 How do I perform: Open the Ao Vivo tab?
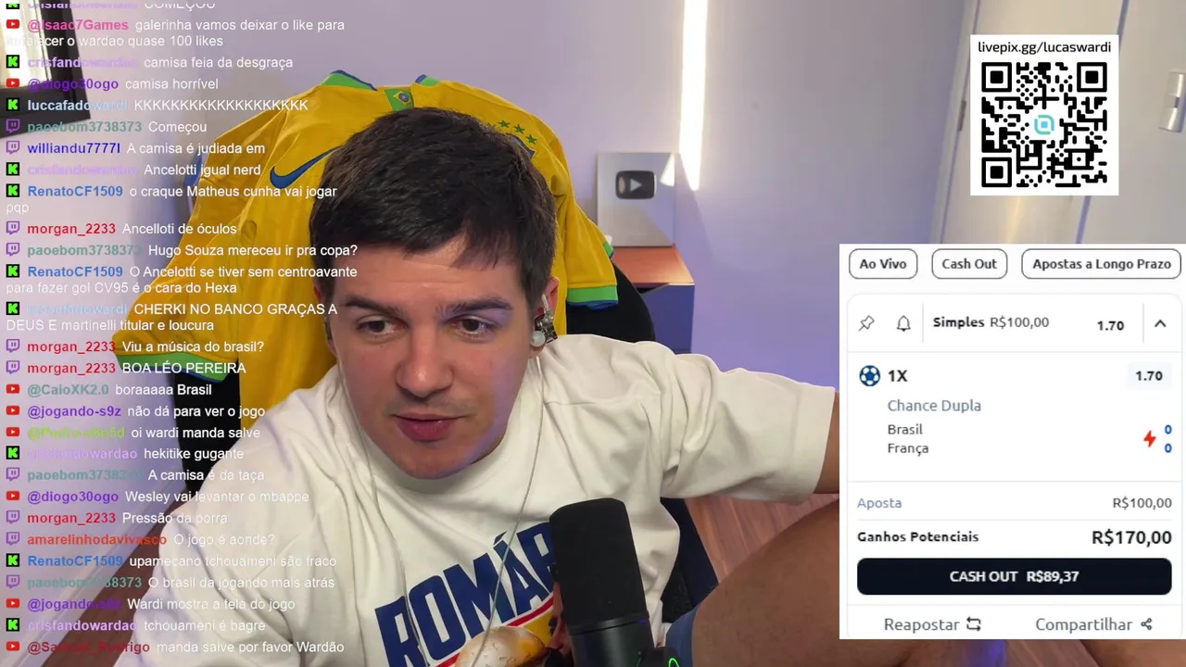883,264
